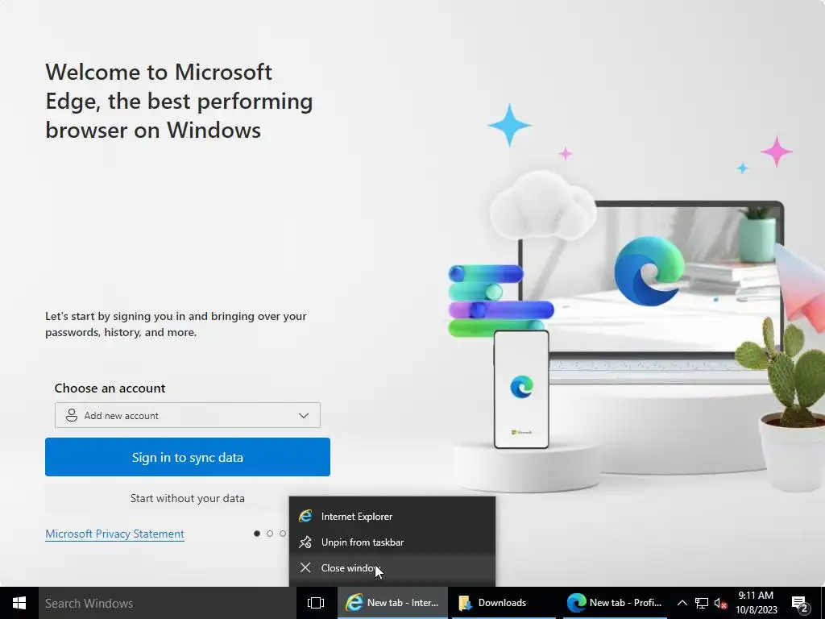Click the muted volume tray icon
The image size is (825, 619).
pos(720,603)
